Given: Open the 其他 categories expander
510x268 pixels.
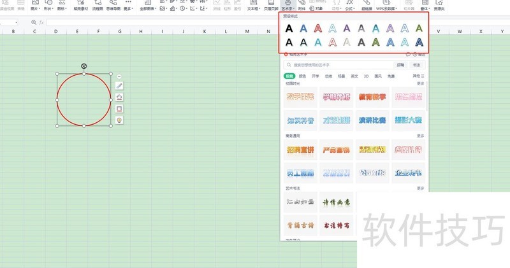Looking at the screenshot, I should point(417,76).
